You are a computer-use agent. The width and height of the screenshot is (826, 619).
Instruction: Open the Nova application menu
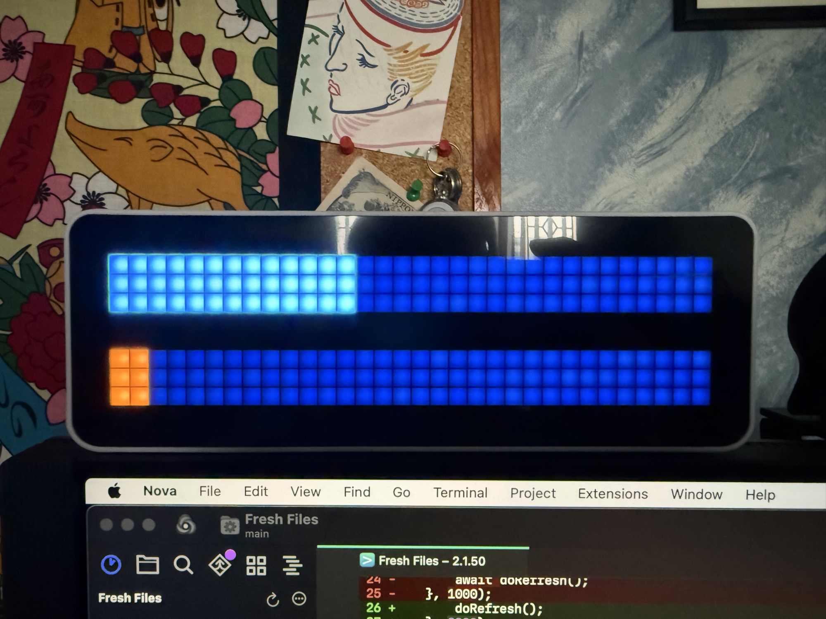pyautogui.click(x=160, y=491)
